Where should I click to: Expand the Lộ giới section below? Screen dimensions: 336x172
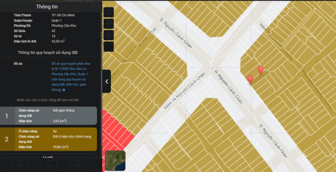point(48,156)
